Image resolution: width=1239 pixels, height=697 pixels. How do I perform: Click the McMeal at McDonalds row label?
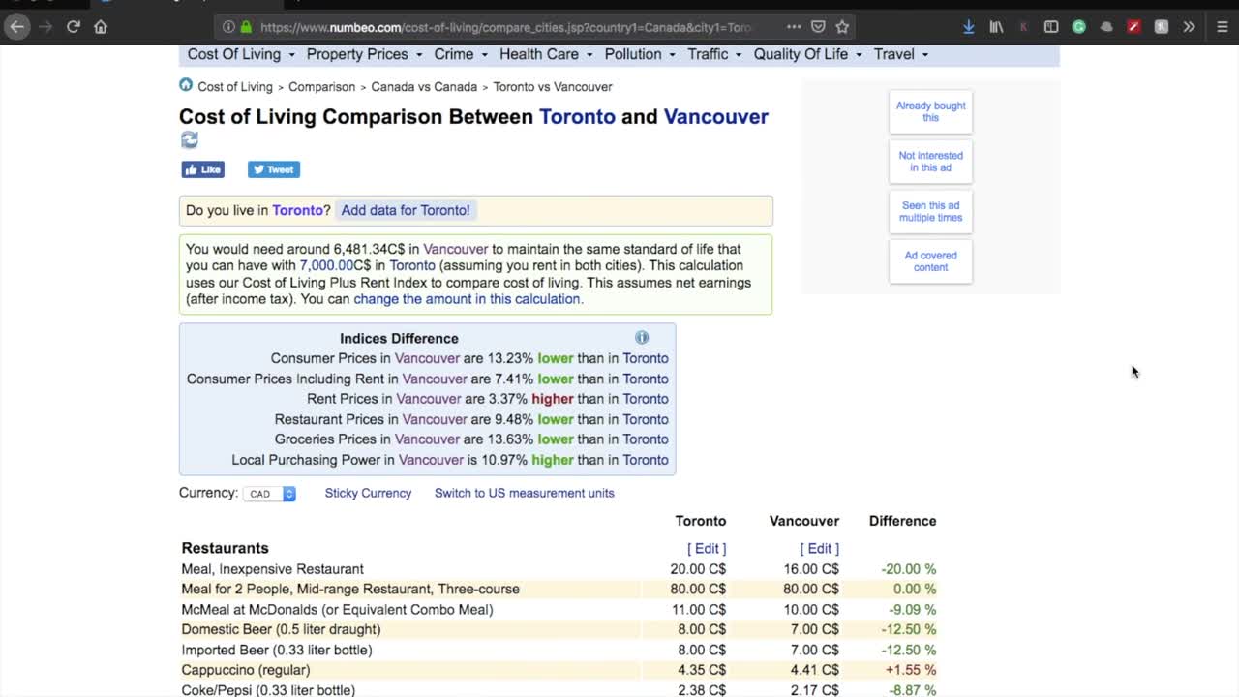[x=337, y=610]
